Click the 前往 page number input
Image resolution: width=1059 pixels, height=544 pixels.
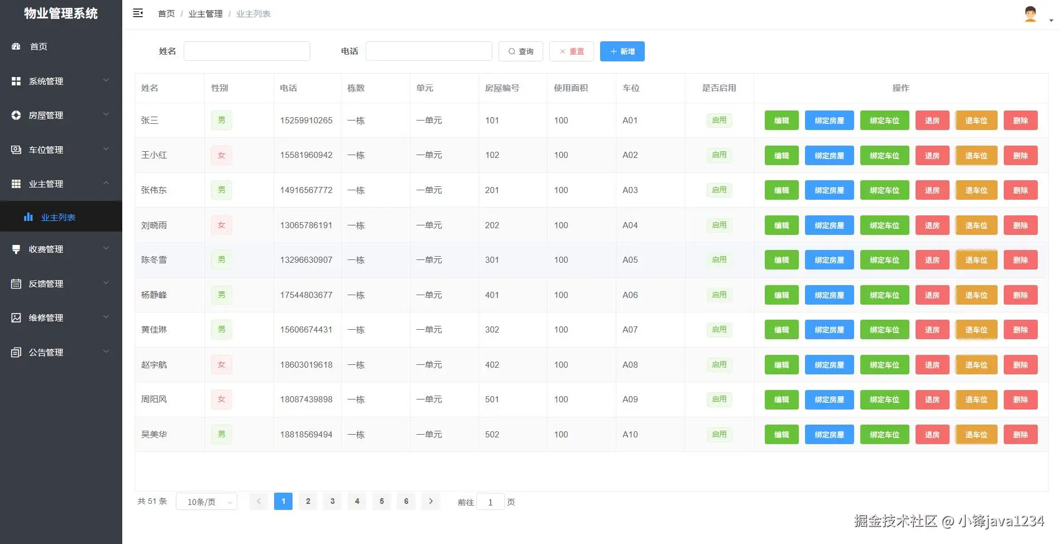[x=490, y=502]
